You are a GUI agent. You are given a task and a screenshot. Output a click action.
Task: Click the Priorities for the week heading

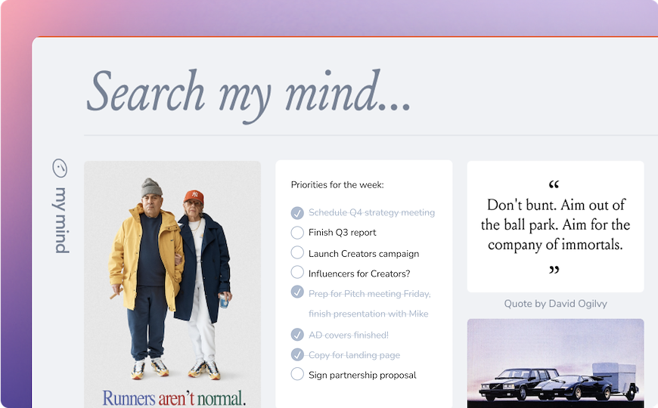click(337, 185)
